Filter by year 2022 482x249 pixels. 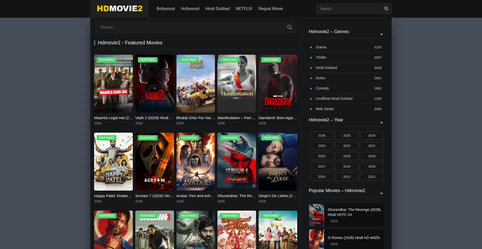(x=347, y=146)
